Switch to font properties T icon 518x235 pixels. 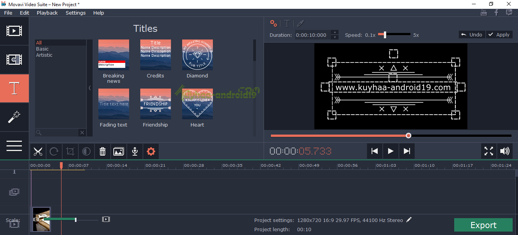(287, 23)
